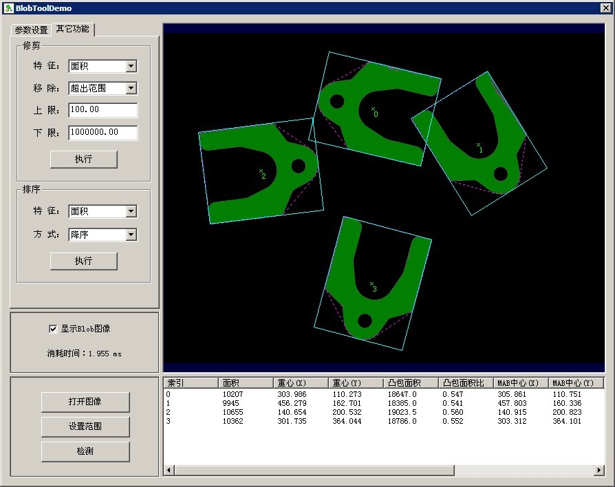615x487 pixels.
Task: Toggle the 显示Blob图像 checkbox
Action: [x=53, y=329]
